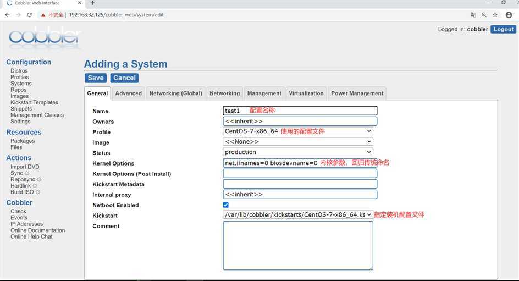The image size is (519, 281).
Task: Click the Build ISO action link
Action: pyautogui.click(x=22, y=192)
